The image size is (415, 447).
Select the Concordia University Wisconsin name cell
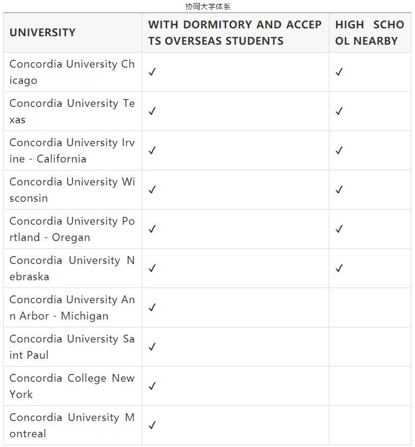(72, 190)
